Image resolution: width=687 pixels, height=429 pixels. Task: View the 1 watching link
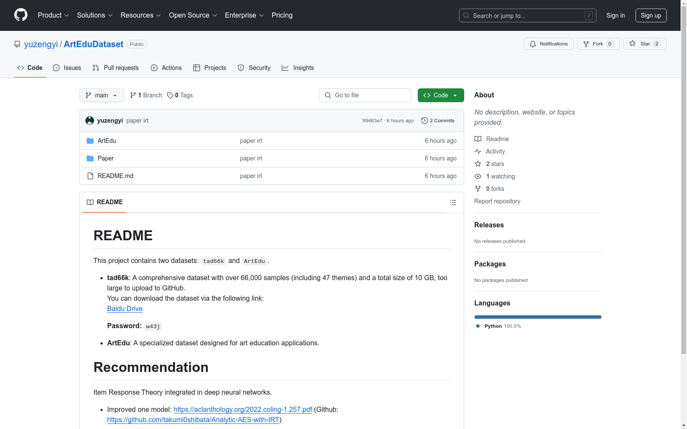tap(495, 176)
